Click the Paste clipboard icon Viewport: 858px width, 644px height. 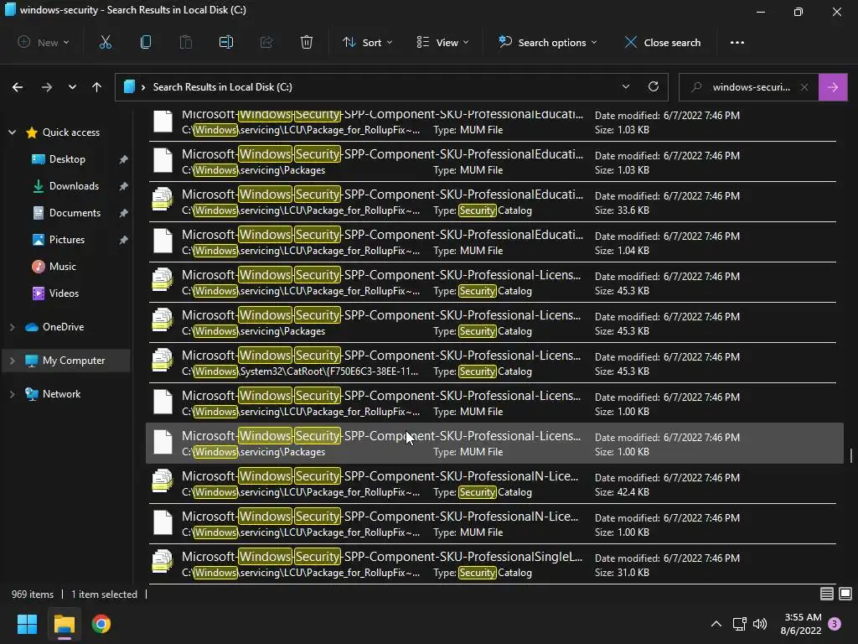186,42
